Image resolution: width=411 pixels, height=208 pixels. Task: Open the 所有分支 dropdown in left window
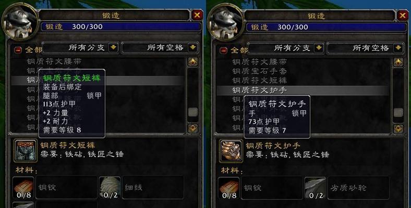114,47
